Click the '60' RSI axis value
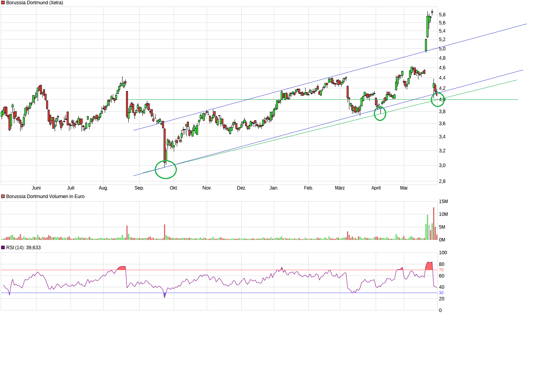 tap(441, 276)
